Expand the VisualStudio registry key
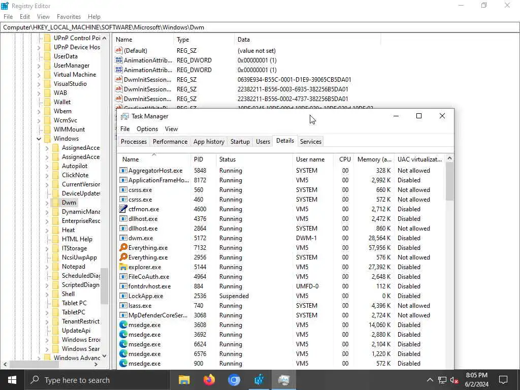This screenshot has width=520, height=390. 39,84
